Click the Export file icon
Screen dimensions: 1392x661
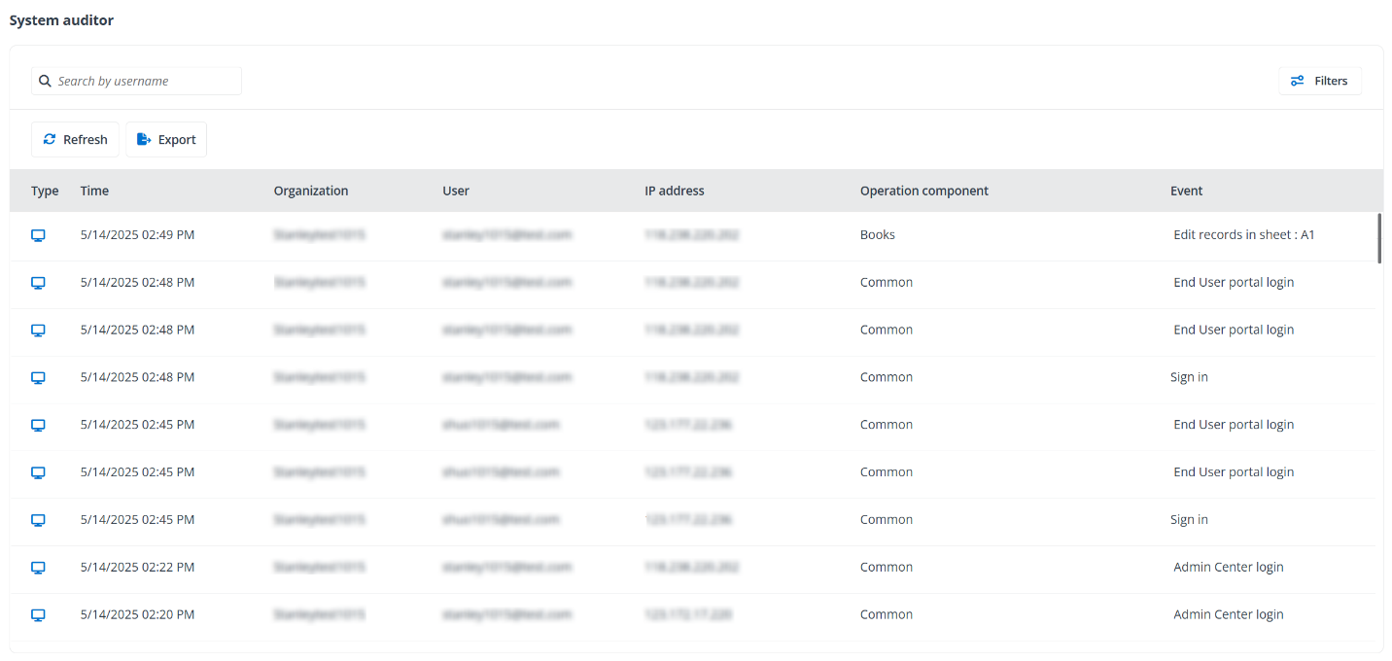pos(144,140)
